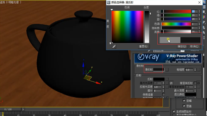Click the Red (红) channel slider
207x116 pixels.
click(x=176, y=11)
